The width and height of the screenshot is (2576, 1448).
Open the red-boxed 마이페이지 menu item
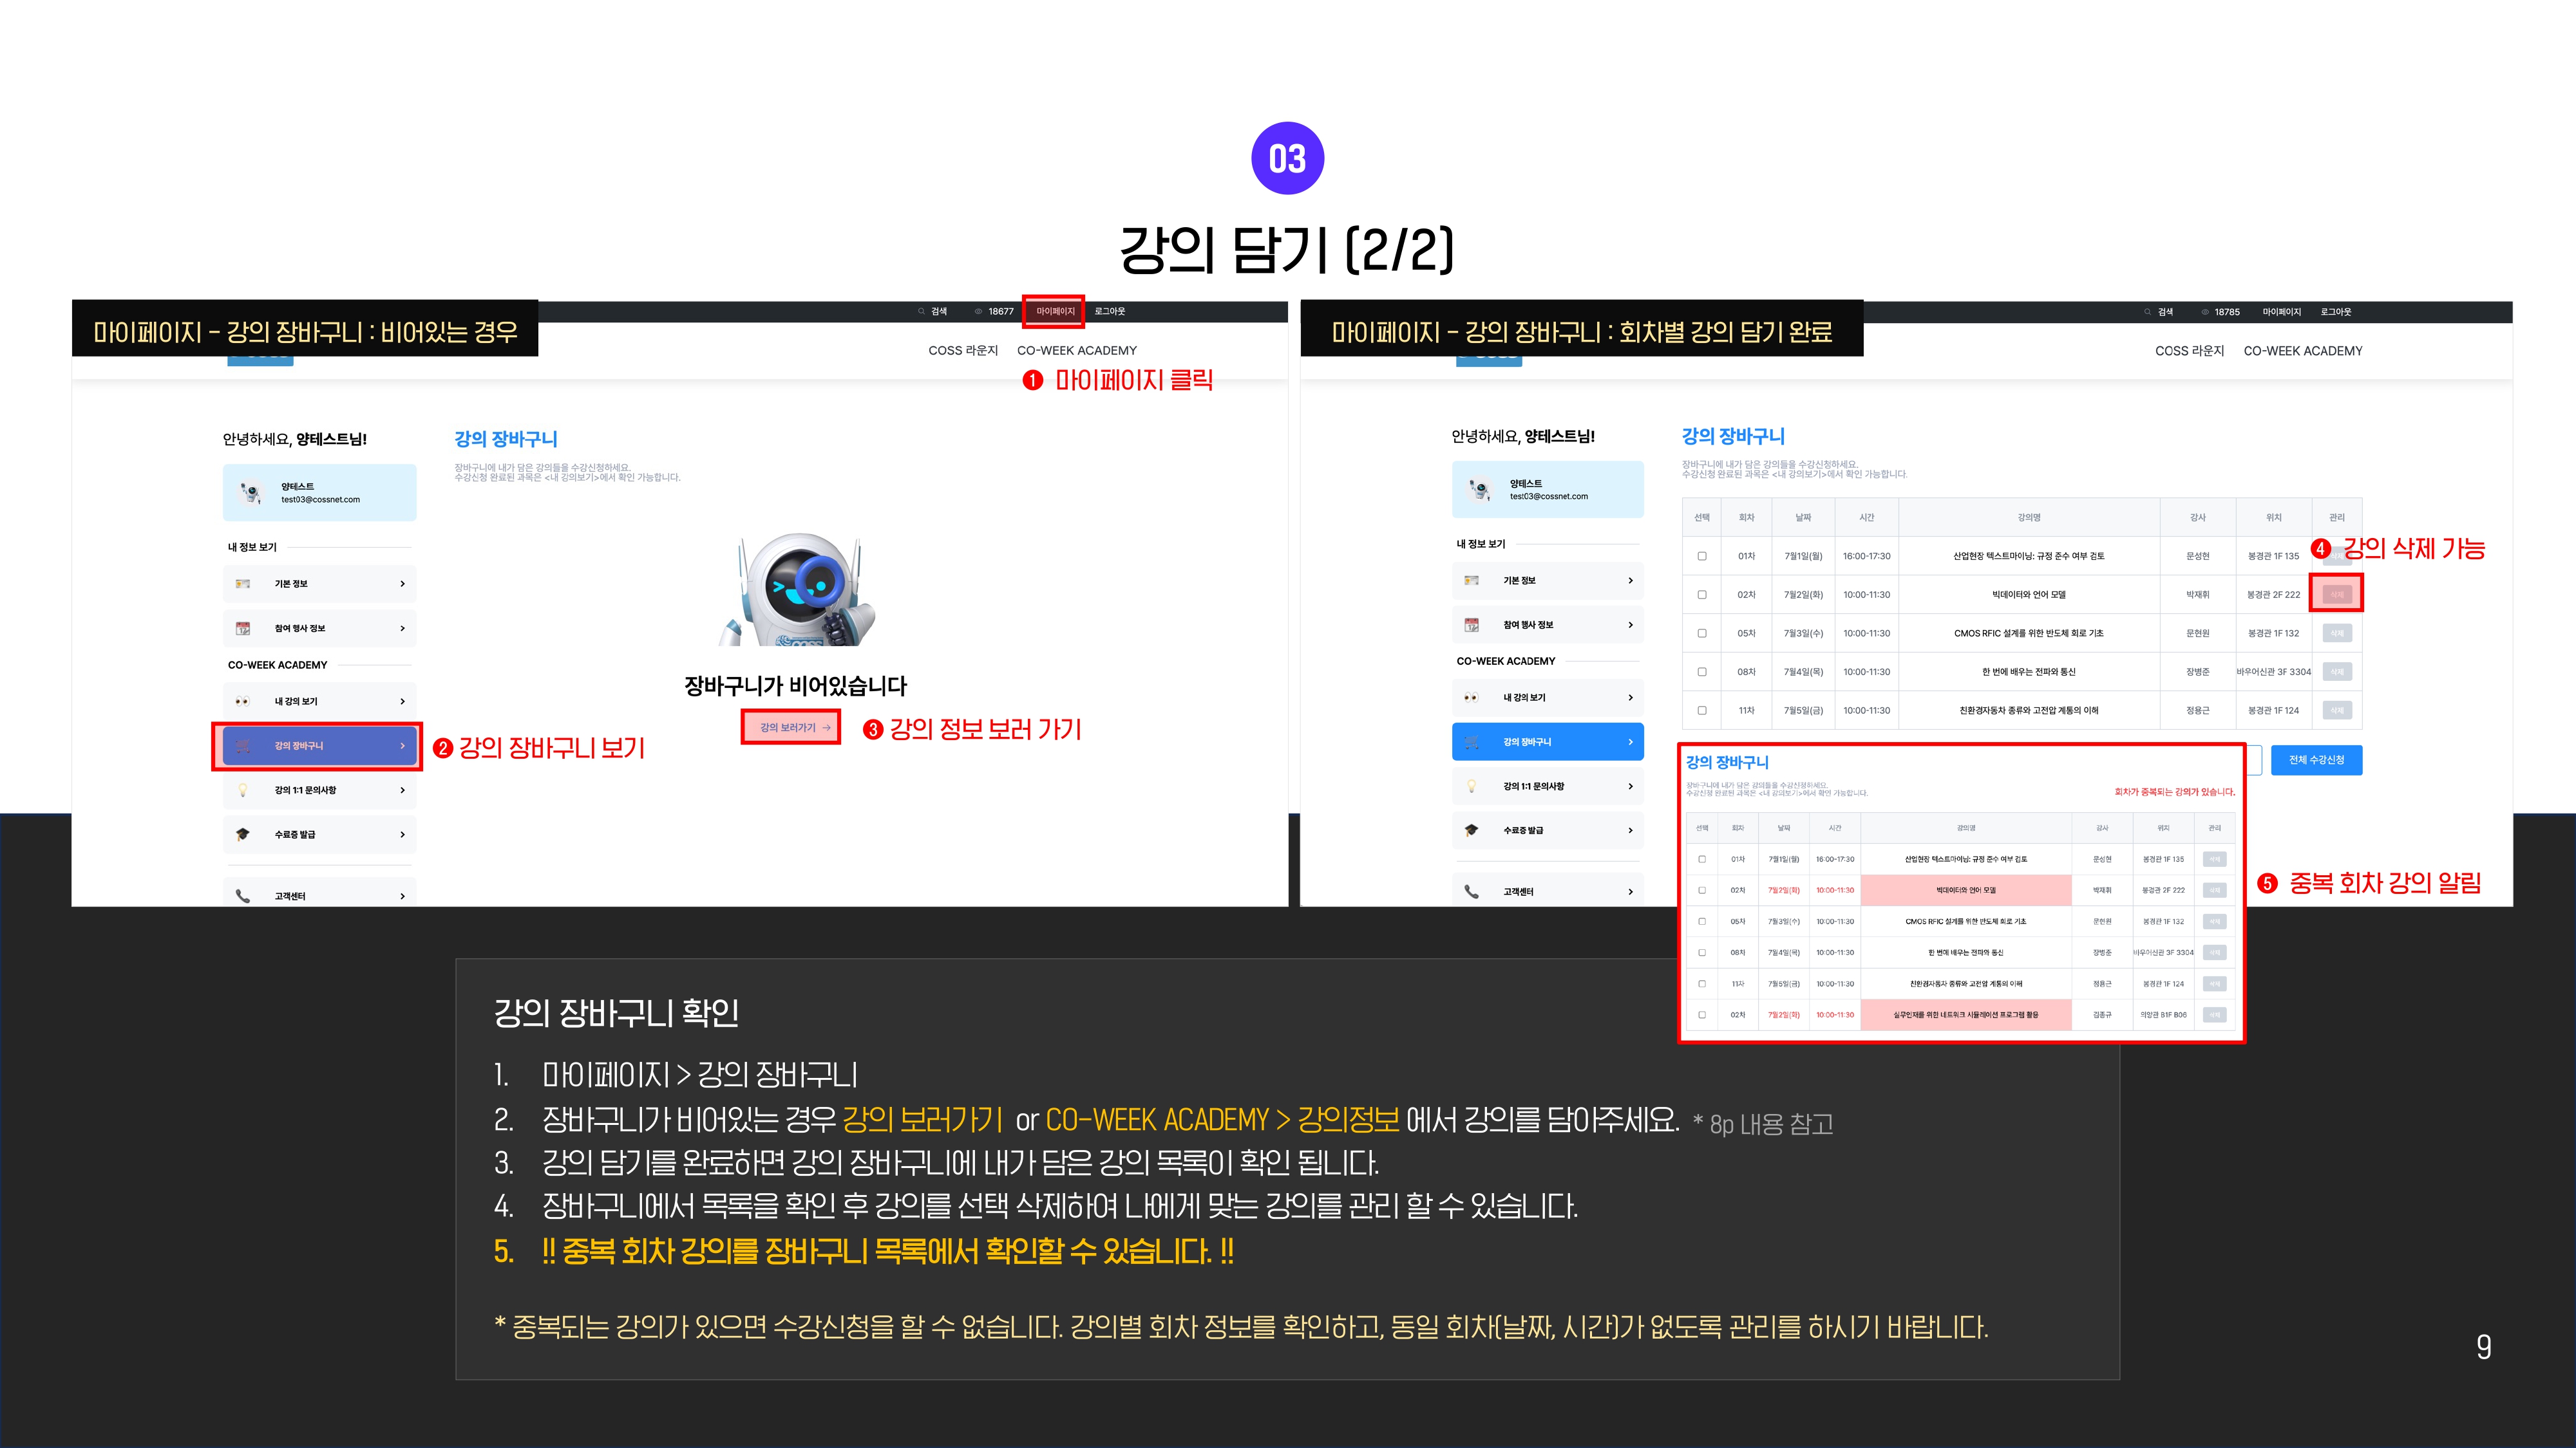(x=1054, y=311)
